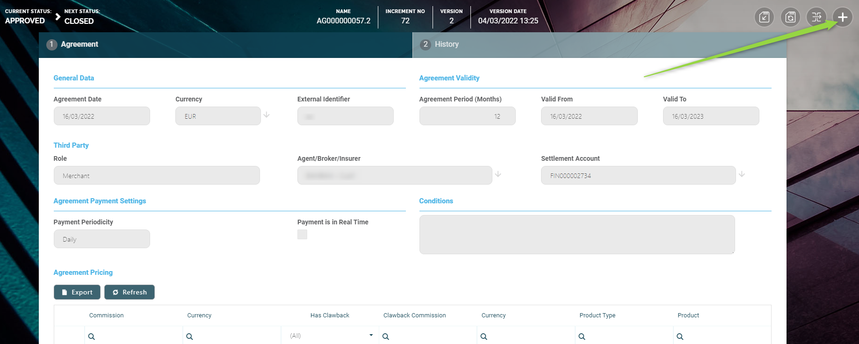Switch to the History tab
This screenshot has height=344, width=859.
coord(447,44)
